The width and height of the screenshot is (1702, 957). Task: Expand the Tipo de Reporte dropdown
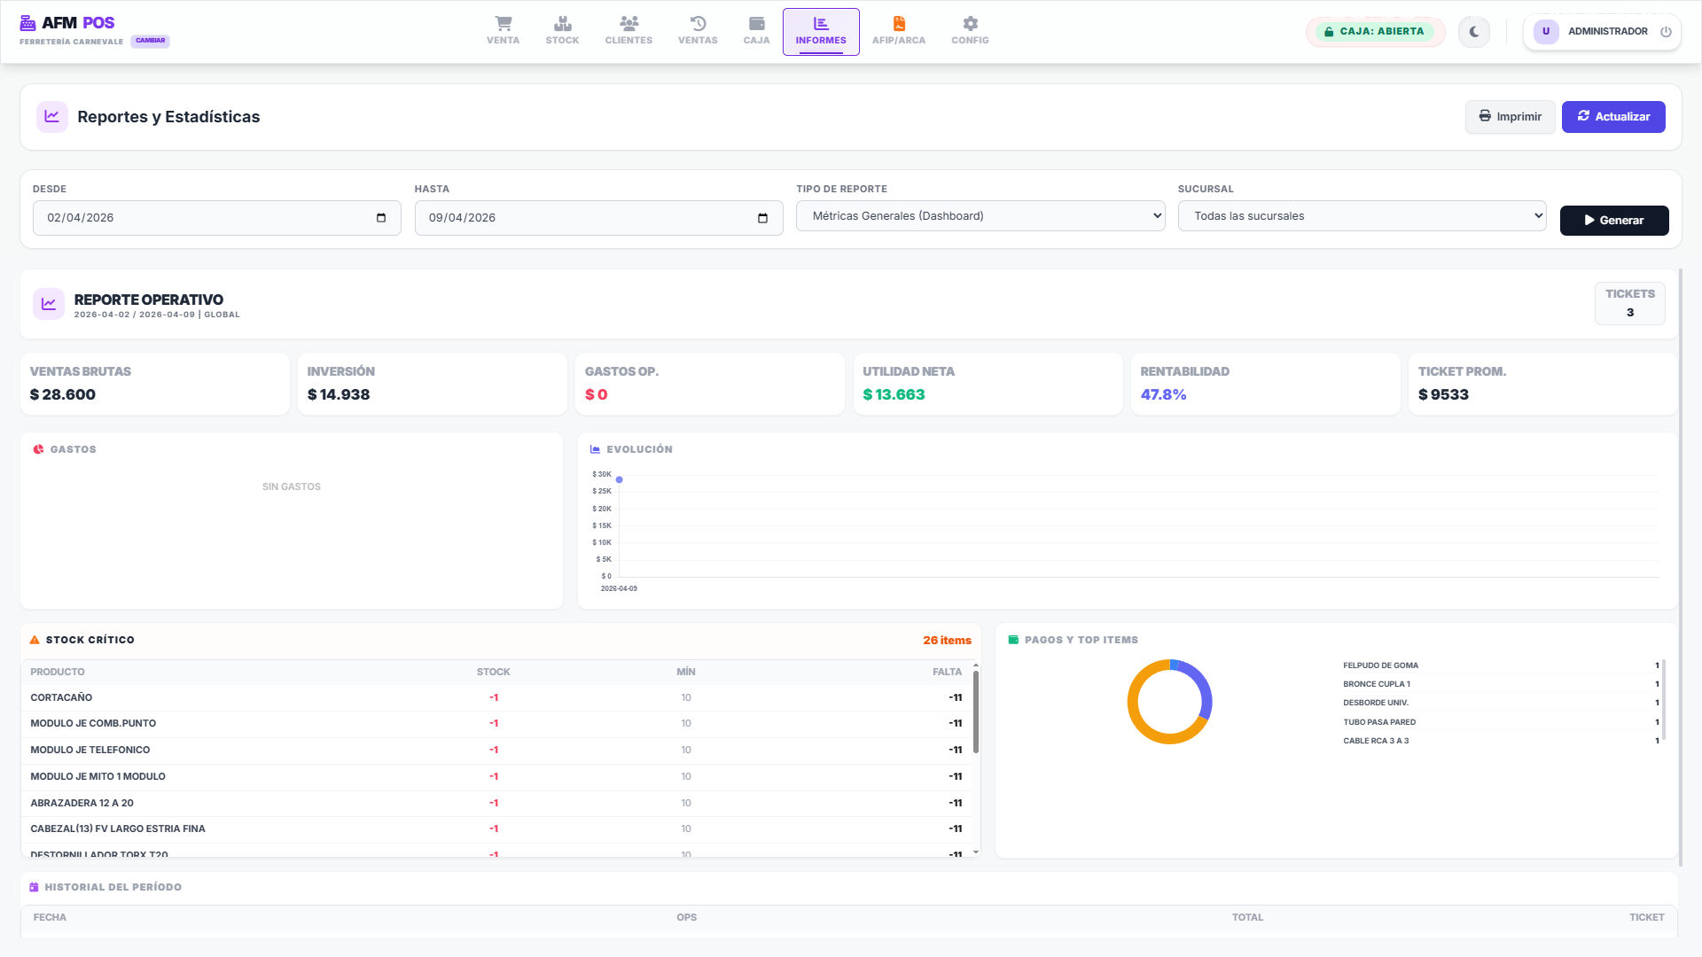(x=980, y=216)
